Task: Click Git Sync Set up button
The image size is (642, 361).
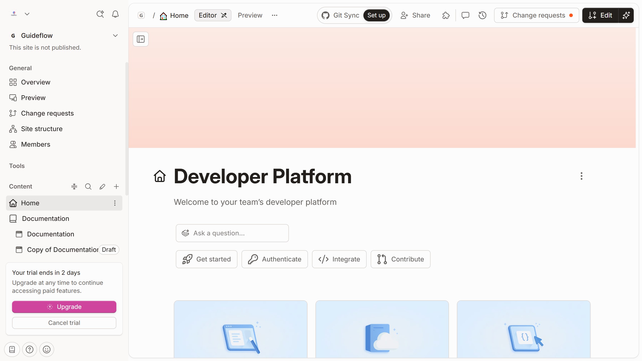Action: [x=376, y=15]
